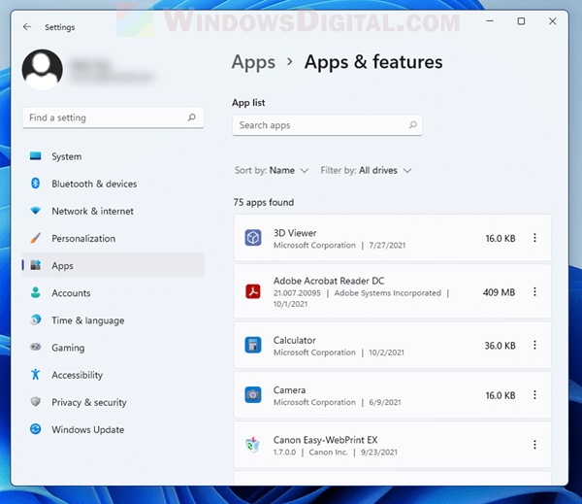
Task: Go to Gaming settings
Action: (113, 347)
